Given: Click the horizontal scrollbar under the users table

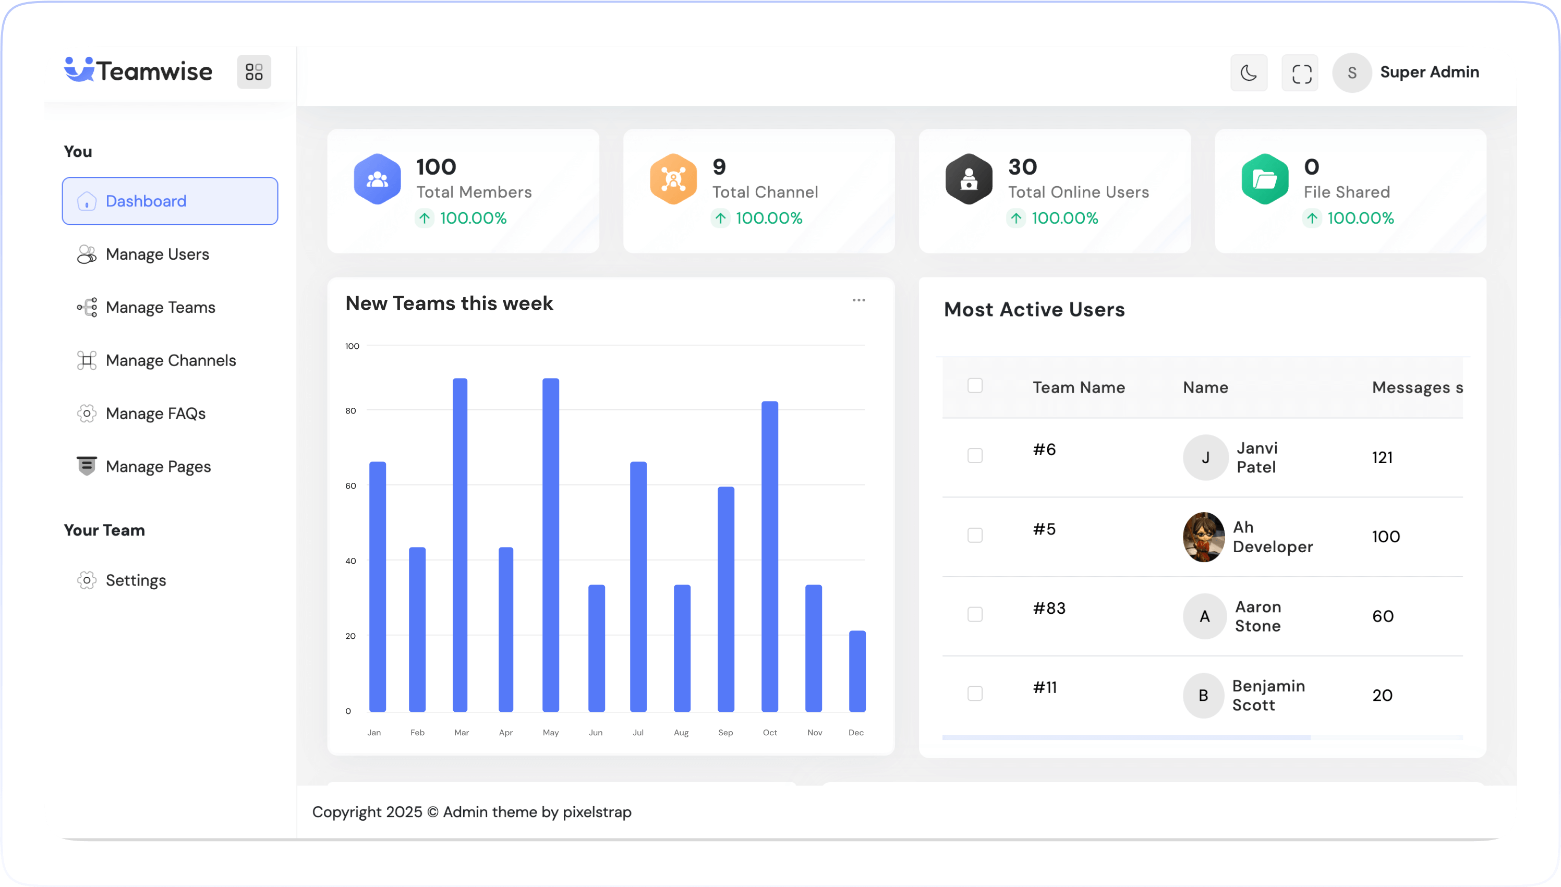Looking at the screenshot, I should click(x=1126, y=737).
